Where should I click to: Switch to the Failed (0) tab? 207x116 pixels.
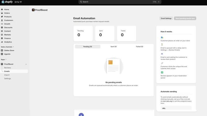coord(139,47)
